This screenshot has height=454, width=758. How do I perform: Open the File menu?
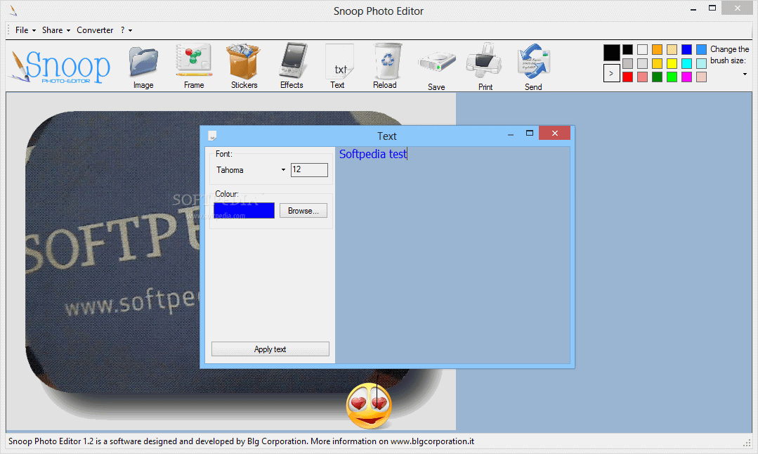click(25, 30)
